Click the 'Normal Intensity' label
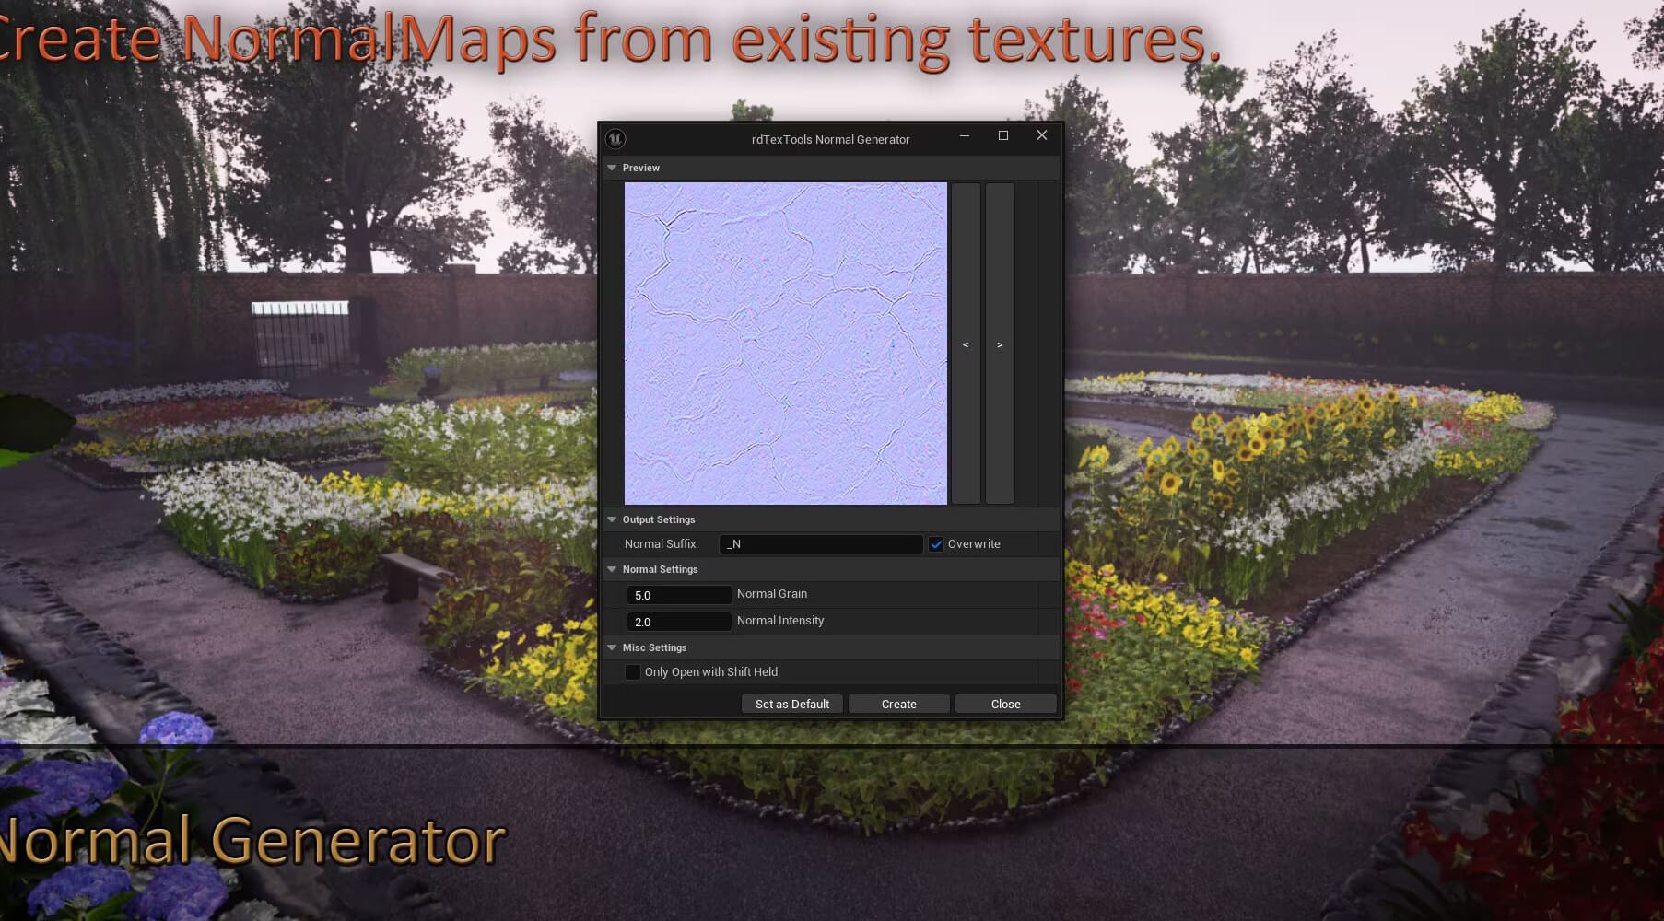 tap(780, 621)
